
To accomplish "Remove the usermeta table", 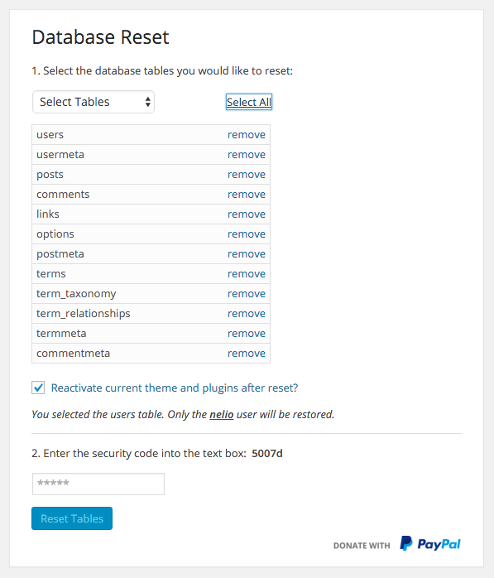I will [x=246, y=155].
